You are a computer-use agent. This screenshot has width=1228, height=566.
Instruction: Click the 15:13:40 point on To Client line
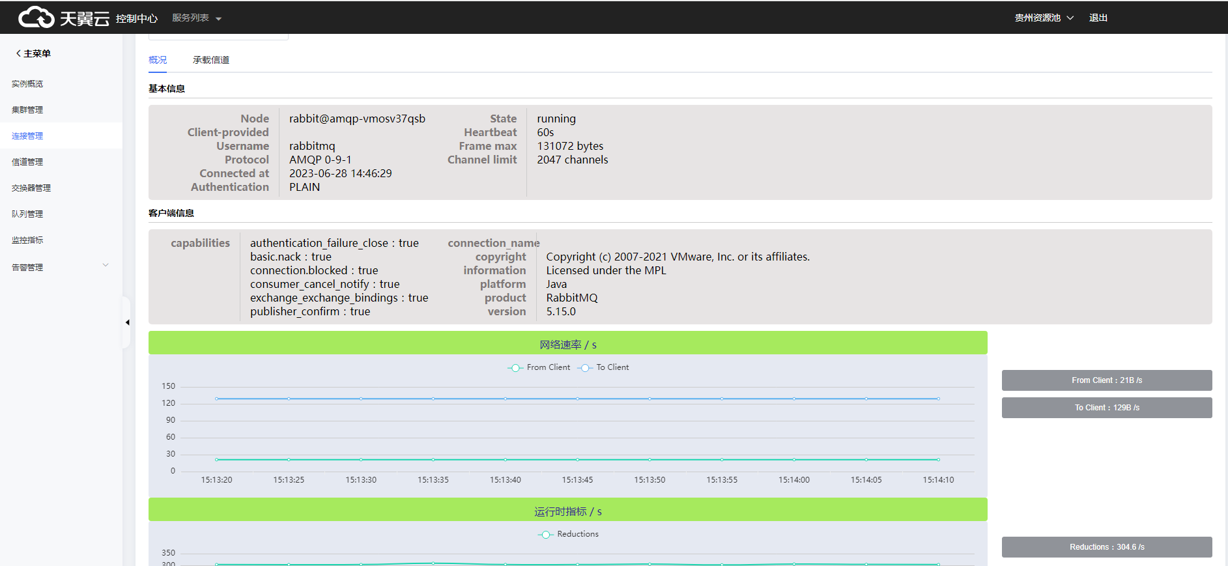(506, 399)
